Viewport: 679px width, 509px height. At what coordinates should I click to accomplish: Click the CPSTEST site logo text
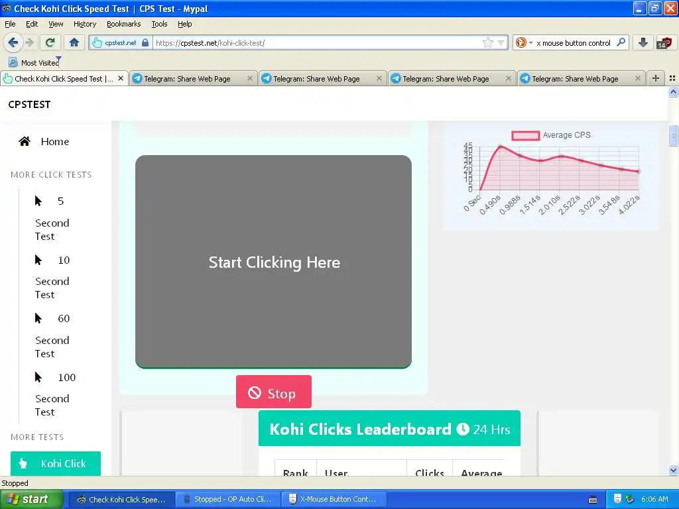coord(29,104)
